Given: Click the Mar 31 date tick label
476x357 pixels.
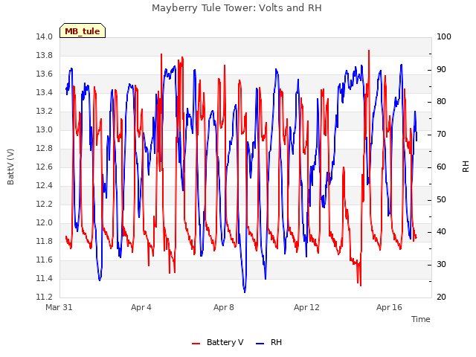Looking at the screenshot, I should (59, 307).
